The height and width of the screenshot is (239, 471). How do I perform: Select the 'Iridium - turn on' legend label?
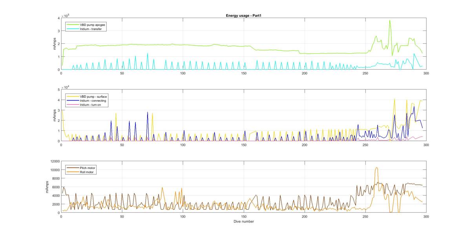click(x=91, y=105)
